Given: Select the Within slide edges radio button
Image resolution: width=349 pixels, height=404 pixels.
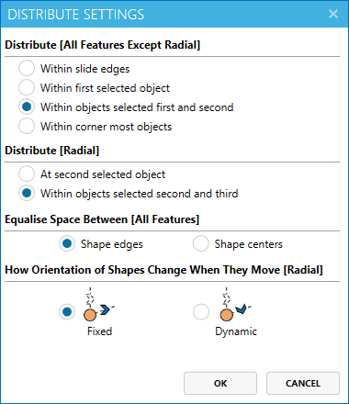Looking at the screenshot, I should 27,68.
